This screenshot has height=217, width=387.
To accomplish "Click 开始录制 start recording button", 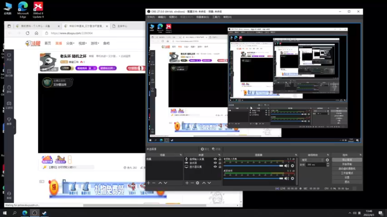I will 347,164.
